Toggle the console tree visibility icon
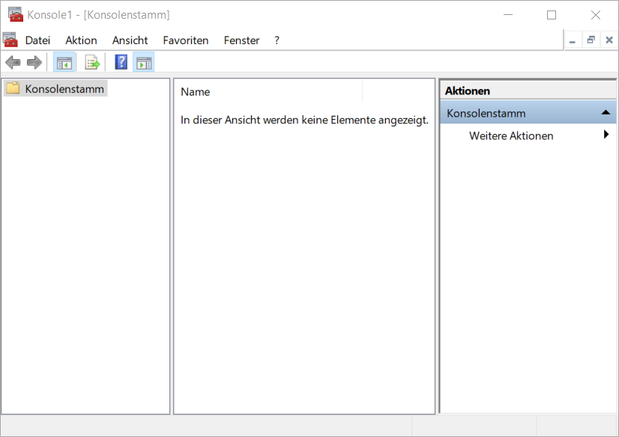The image size is (619, 437). pyautogui.click(x=64, y=63)
